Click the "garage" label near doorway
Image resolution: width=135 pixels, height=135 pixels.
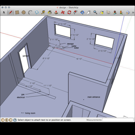click(26, 56)
